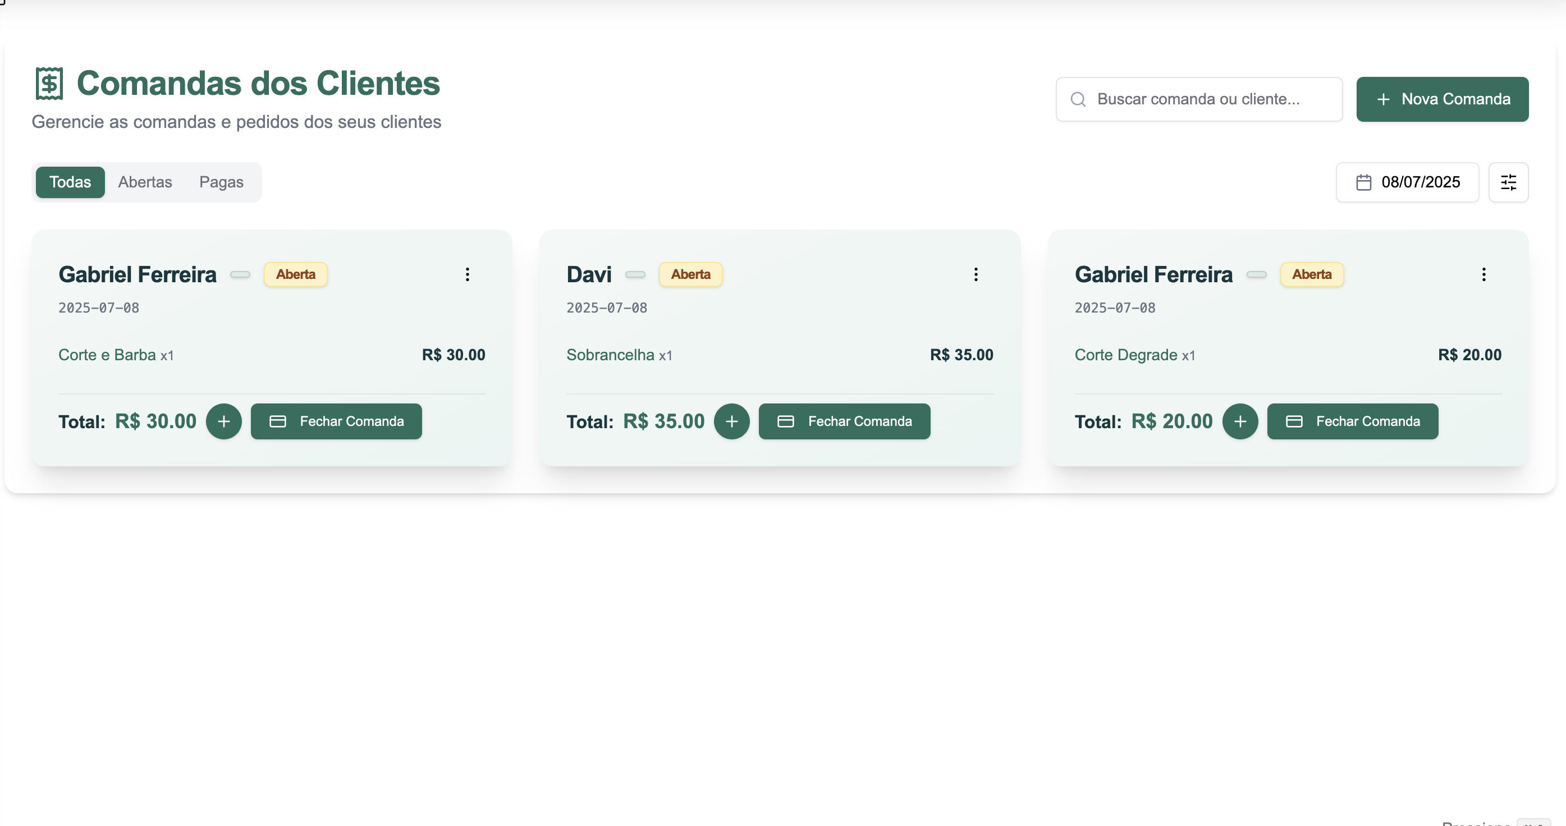Click plus icon on Davi's comanda

click(731, 421)
